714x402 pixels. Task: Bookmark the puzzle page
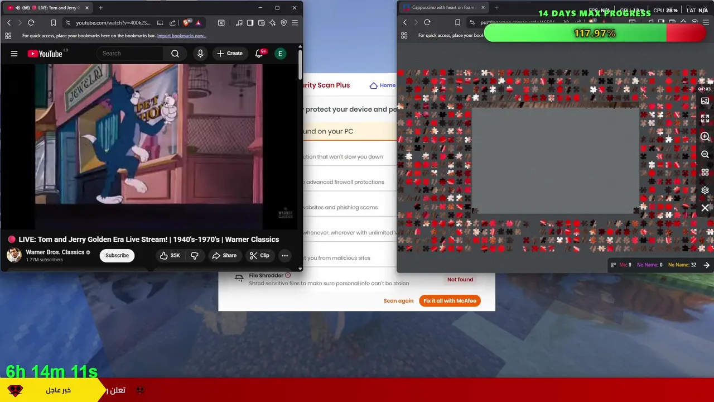[x=457, y=22]
